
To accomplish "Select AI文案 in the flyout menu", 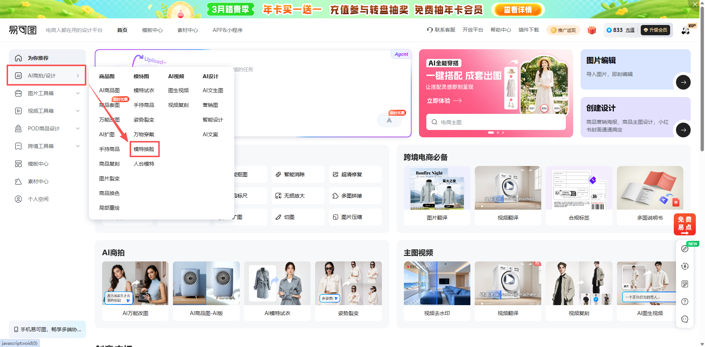I will 210,134.
